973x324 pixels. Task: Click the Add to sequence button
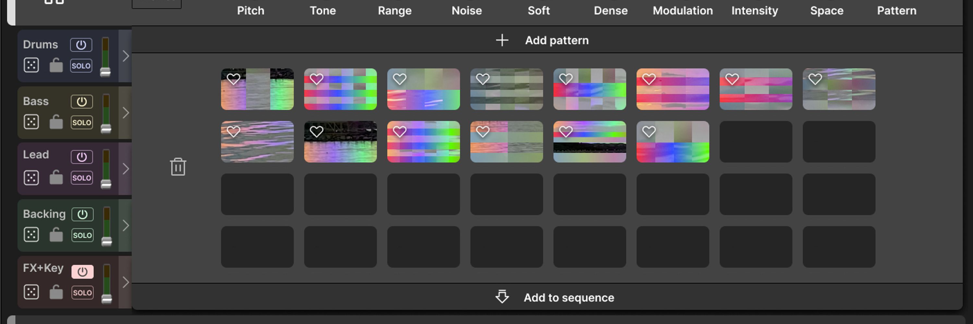pyautogui.click(x=547, y=297)
